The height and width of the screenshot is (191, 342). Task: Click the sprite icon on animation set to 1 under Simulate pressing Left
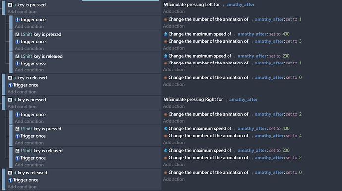click(x=166, y=19)
